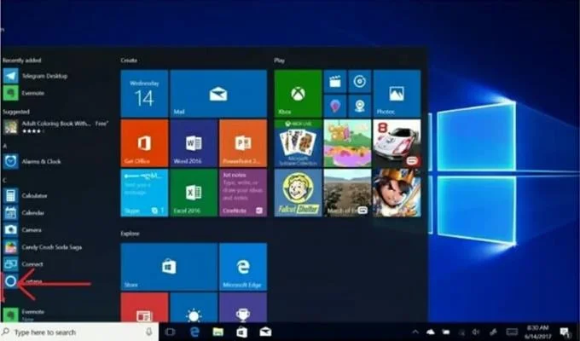This screenshot has height=341, width=580.
Task: Click the letter A index header
Action: pyautogui.click(x=5, y=146)
